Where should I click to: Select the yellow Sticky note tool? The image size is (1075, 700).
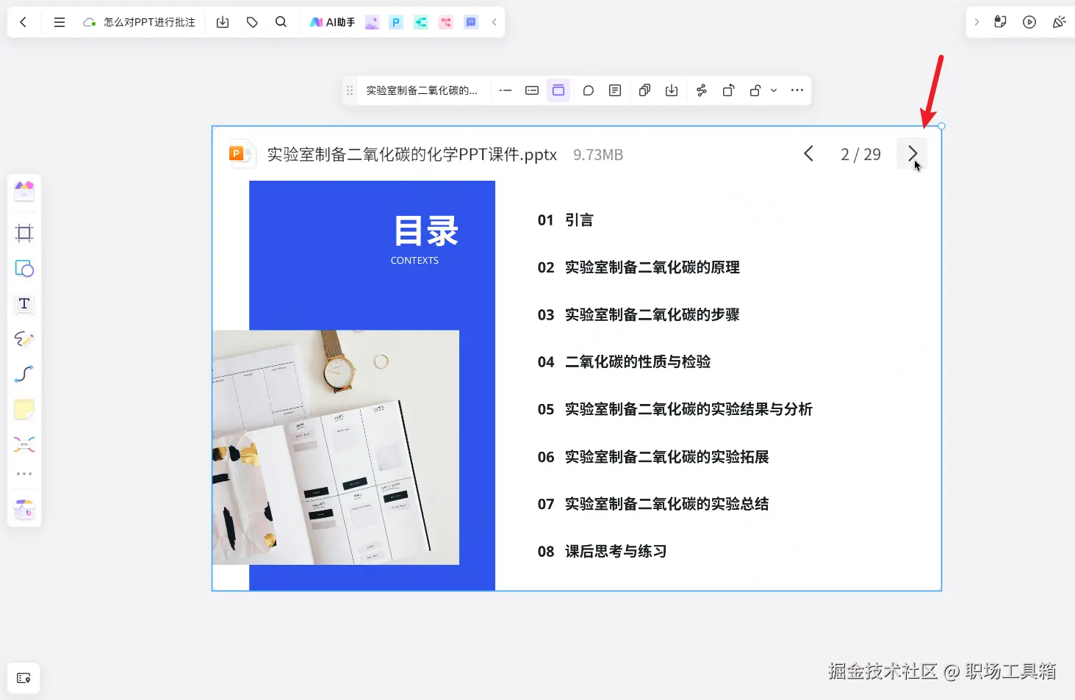click(24, 409)
